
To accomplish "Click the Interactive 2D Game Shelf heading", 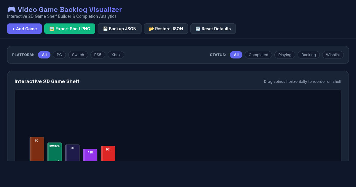I will 47,81.
